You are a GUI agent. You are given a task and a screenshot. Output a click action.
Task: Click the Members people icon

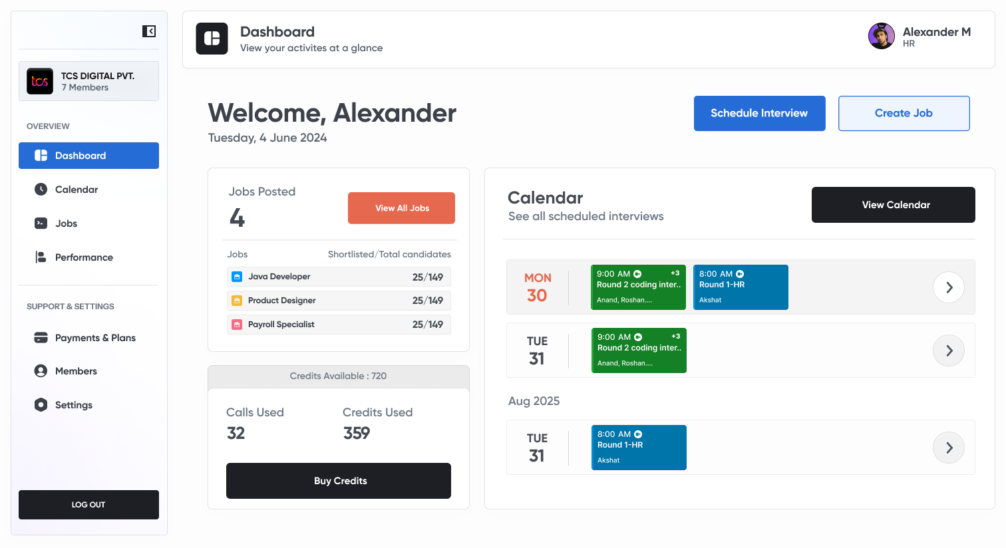[41, 370]
